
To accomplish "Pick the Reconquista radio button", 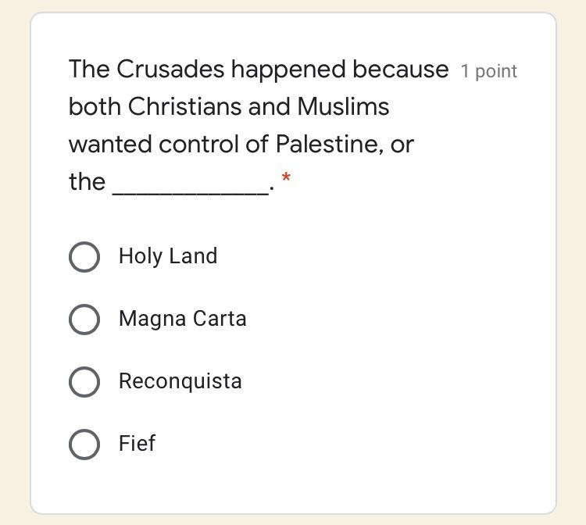I will pyautogui.click(x=84, y=381).
